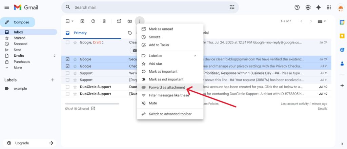Open Settings gear icon

308,7
